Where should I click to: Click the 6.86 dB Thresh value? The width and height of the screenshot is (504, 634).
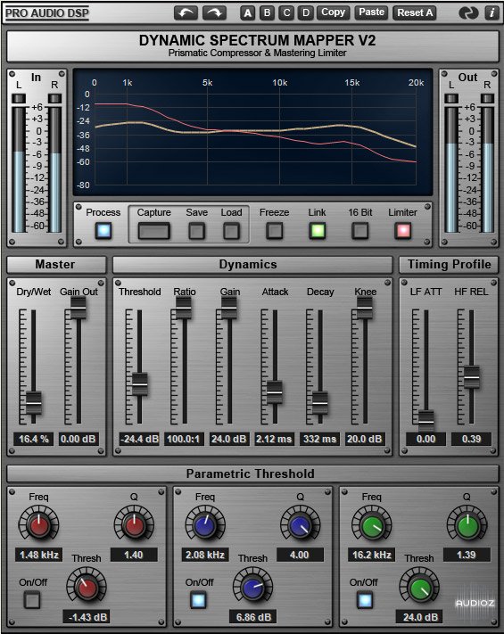[253, 617]
